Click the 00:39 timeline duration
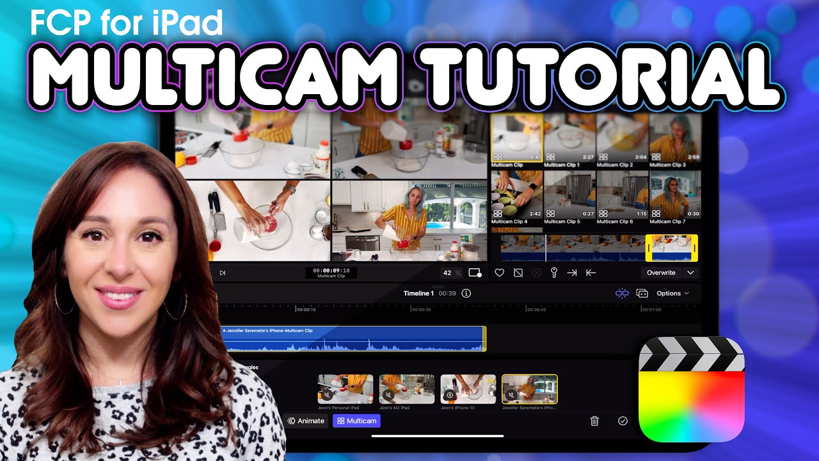Screen dimensions: 819x461 coord(447,293)
